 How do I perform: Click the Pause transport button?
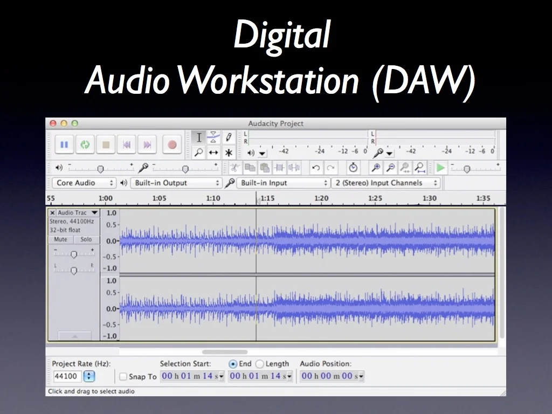[65, 144]
